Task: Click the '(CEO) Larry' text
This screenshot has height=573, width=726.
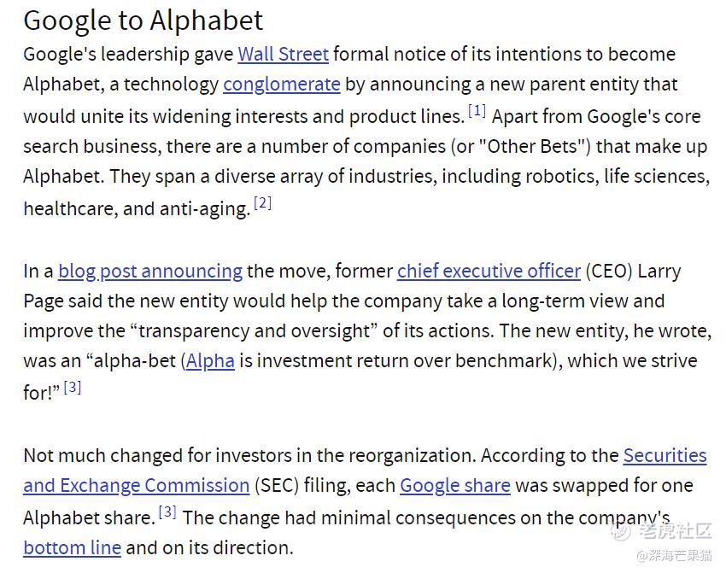Action: (x=633, y=272)
